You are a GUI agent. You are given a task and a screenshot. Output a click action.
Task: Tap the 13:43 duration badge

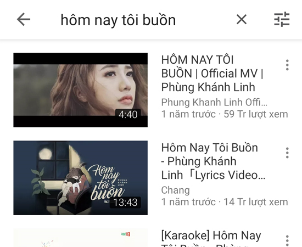(x=125, y=203)
